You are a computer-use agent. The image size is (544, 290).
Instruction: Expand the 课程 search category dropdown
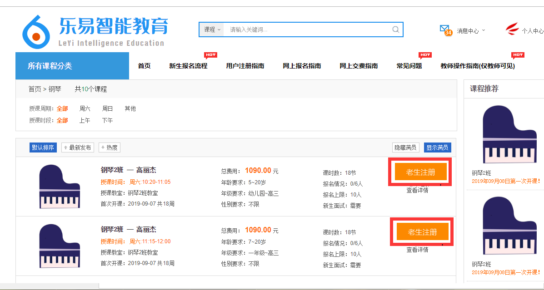click(x=212, y=29)
